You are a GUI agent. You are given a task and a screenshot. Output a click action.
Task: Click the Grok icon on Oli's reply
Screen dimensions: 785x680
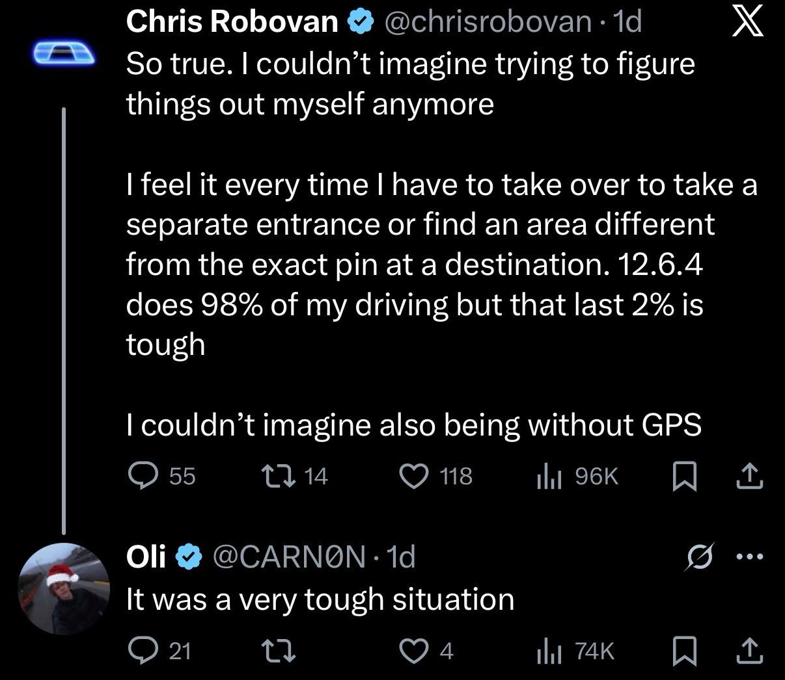[x=700, y=556]
